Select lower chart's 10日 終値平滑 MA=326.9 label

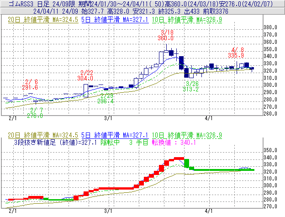[x=187, y=135]
